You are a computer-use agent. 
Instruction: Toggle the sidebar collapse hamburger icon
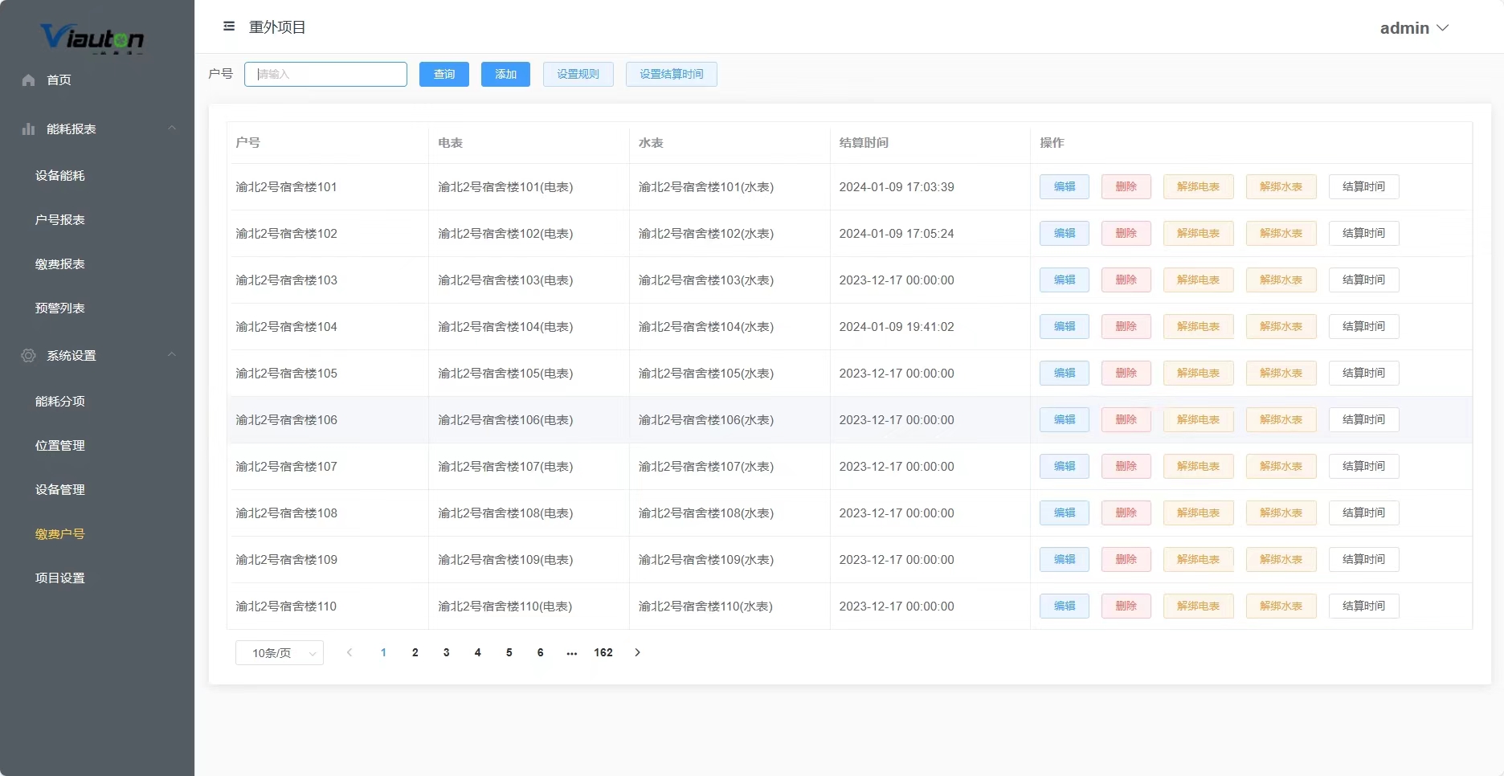229,27
